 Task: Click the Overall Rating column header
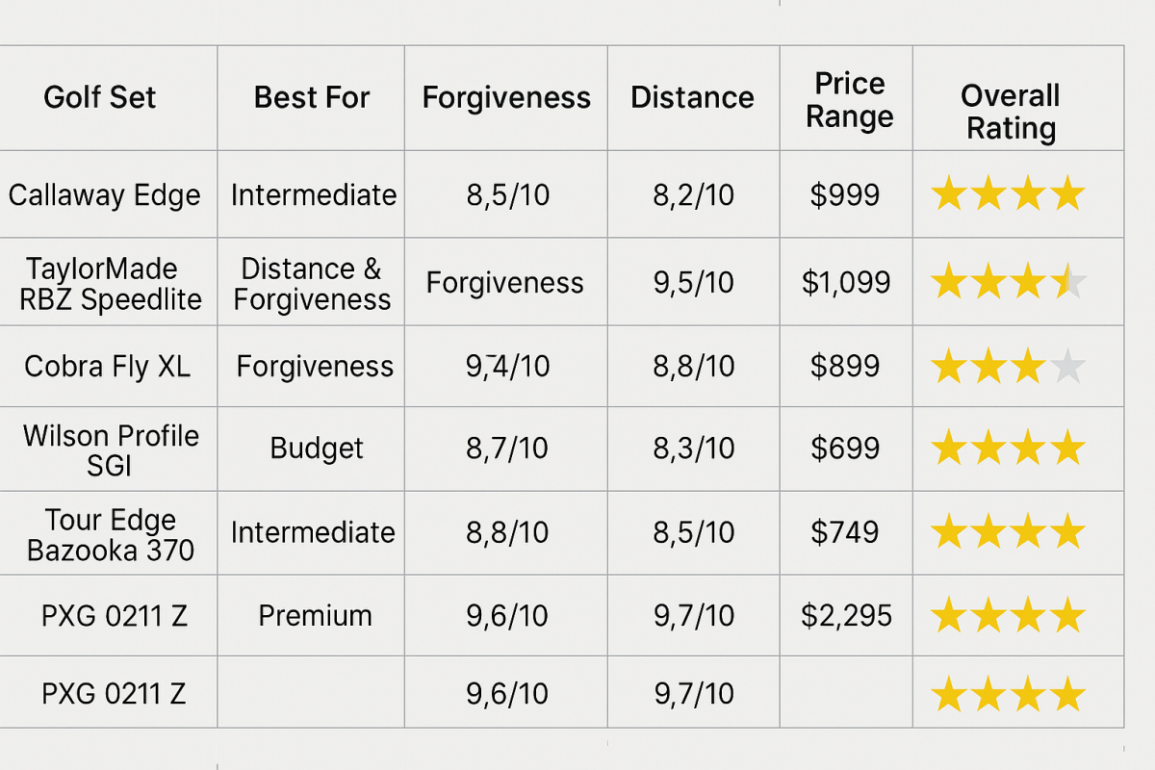point(1011,112)
